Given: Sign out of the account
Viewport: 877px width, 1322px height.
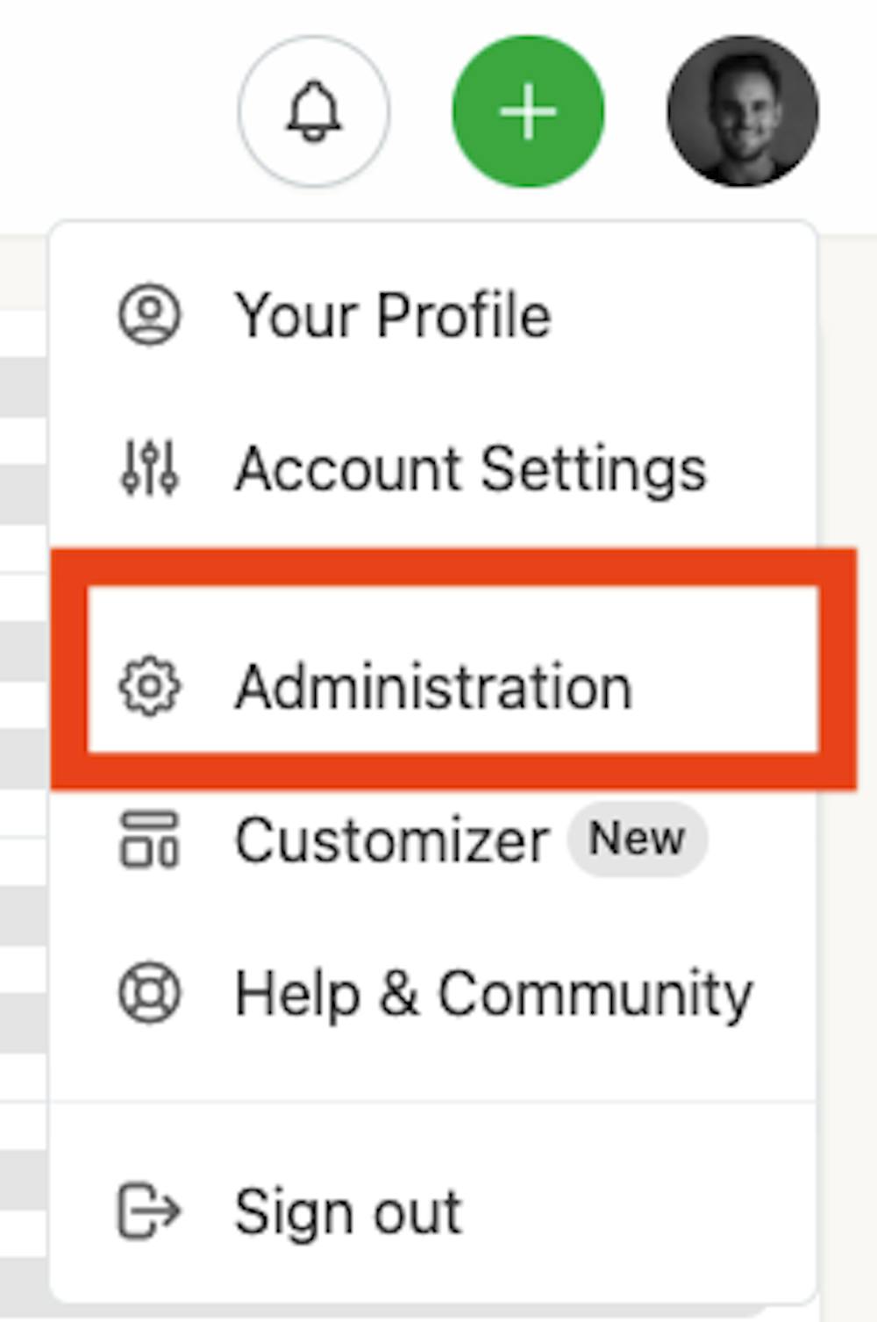Looking at the screenshot, I should 347,1211.
